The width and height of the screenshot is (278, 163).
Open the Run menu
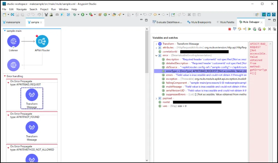pos(53,9)
